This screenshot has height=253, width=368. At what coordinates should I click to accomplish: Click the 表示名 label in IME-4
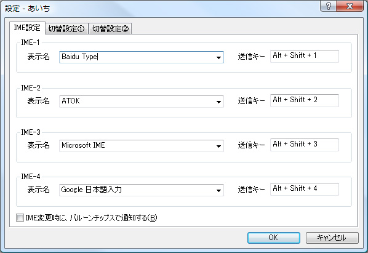click(x=39, y=190)
